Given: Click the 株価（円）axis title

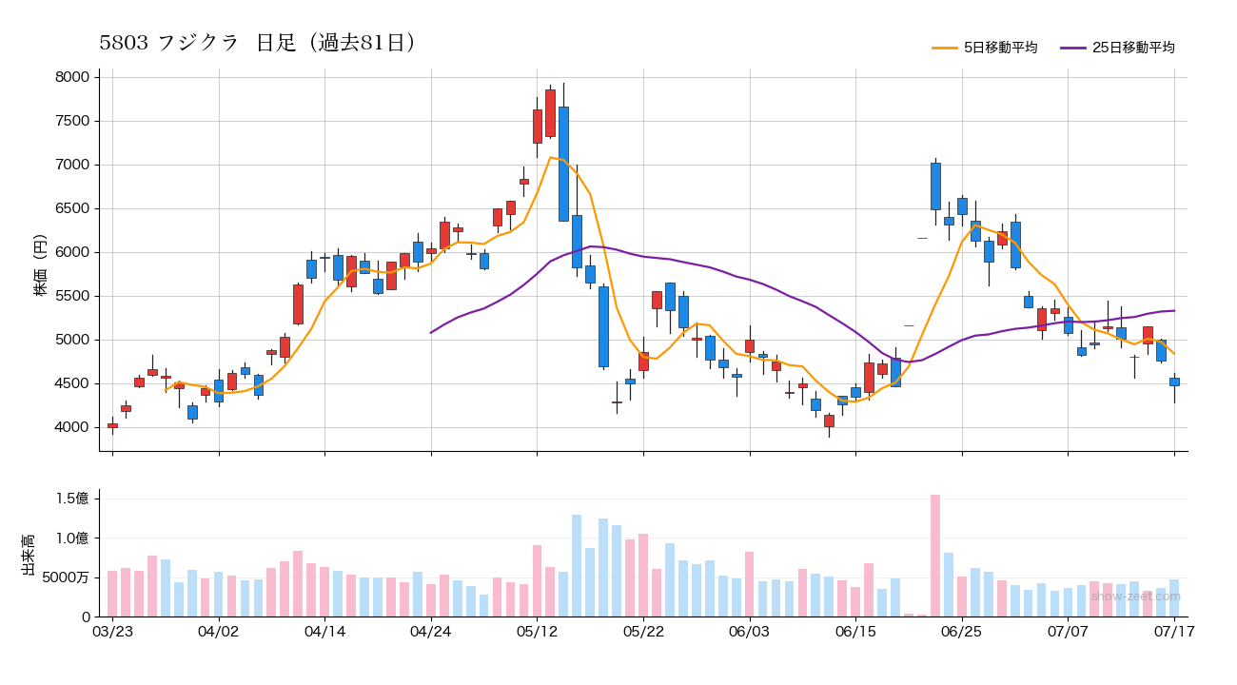Looking at the screenshot, I should tap(41, 260).
